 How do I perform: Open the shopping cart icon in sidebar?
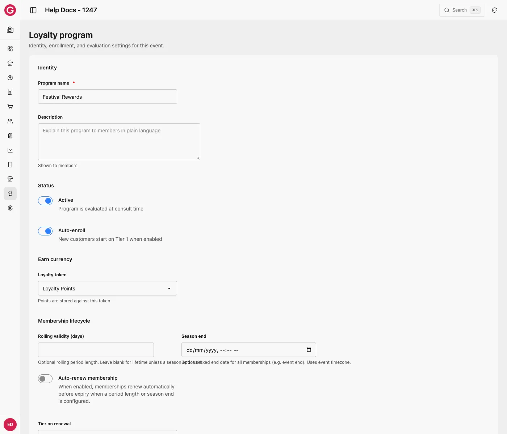(10, 107)
